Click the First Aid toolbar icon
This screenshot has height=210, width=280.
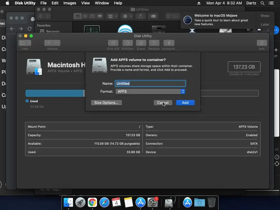pos(113,43)
